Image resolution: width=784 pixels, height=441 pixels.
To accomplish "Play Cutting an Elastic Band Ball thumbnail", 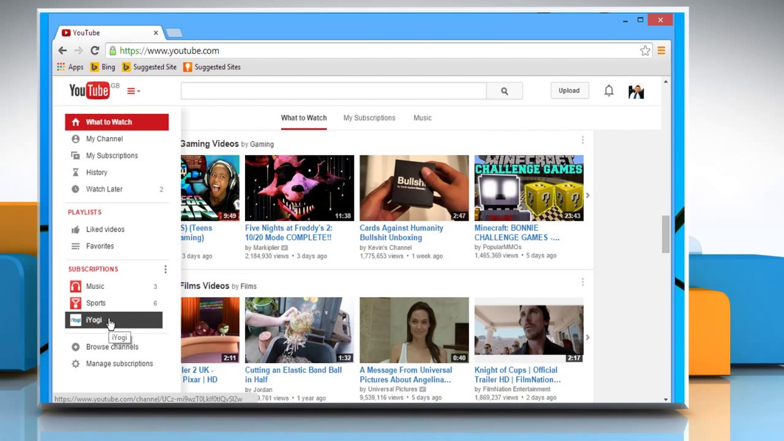I will point(300,330).
